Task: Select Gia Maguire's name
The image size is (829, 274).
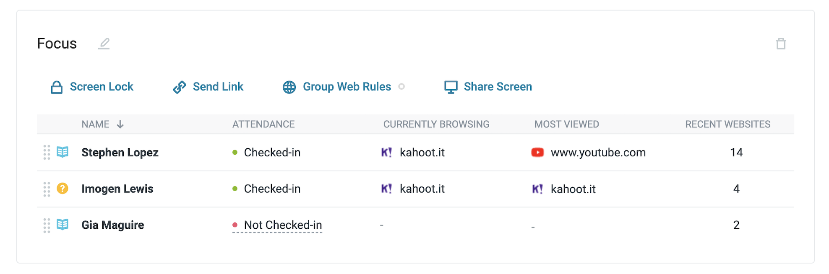Action: (x=113, y=225)
